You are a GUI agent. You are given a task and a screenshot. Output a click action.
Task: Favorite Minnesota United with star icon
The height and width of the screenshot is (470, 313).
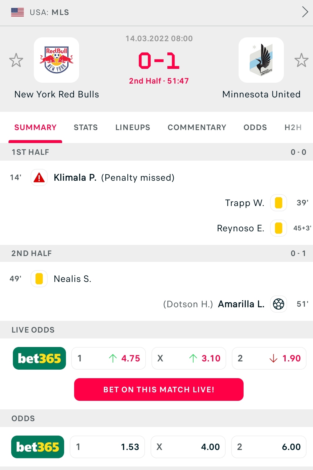[x=302, y=60]
